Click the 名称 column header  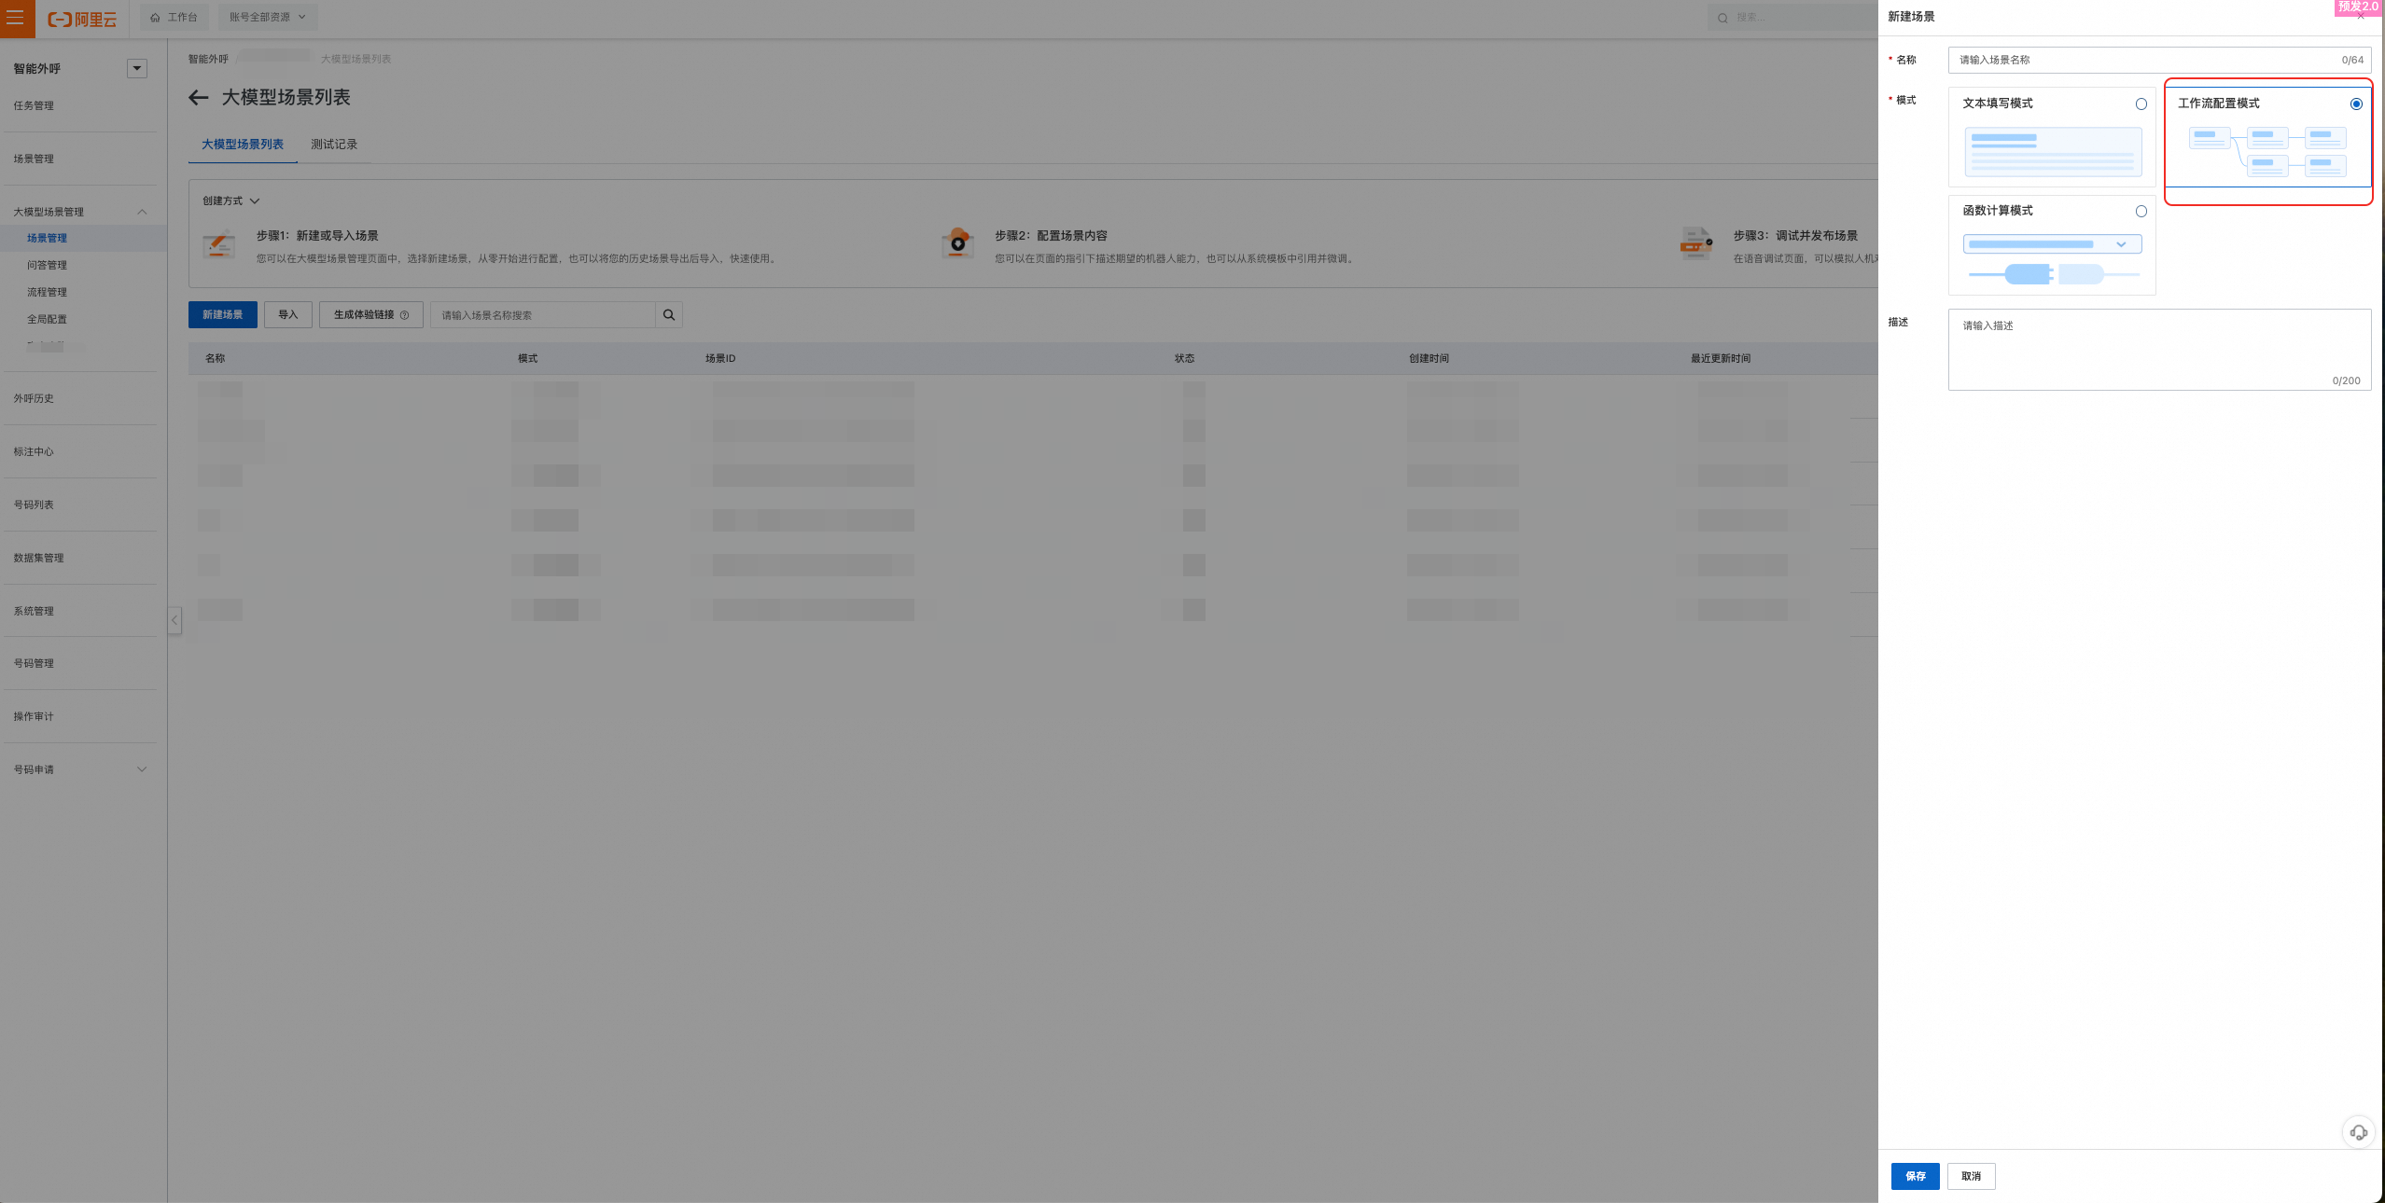[215, 358]
